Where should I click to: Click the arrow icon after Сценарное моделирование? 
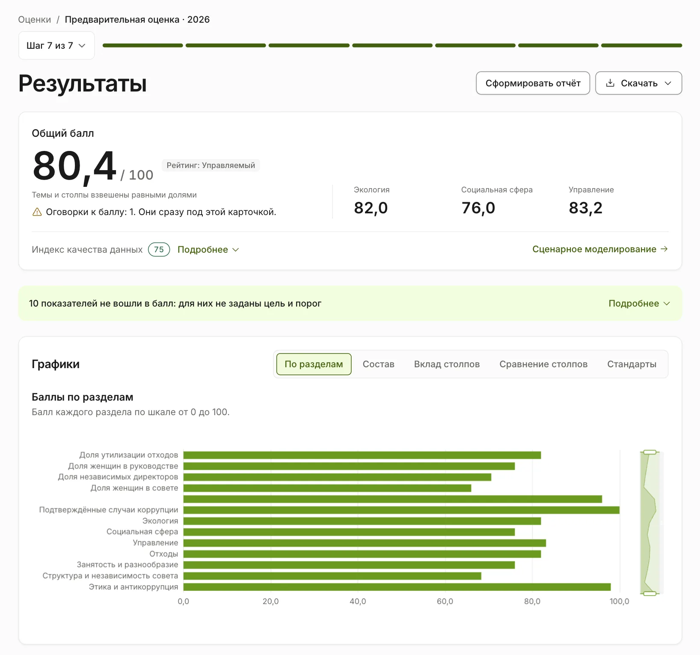tap(664, 249)
